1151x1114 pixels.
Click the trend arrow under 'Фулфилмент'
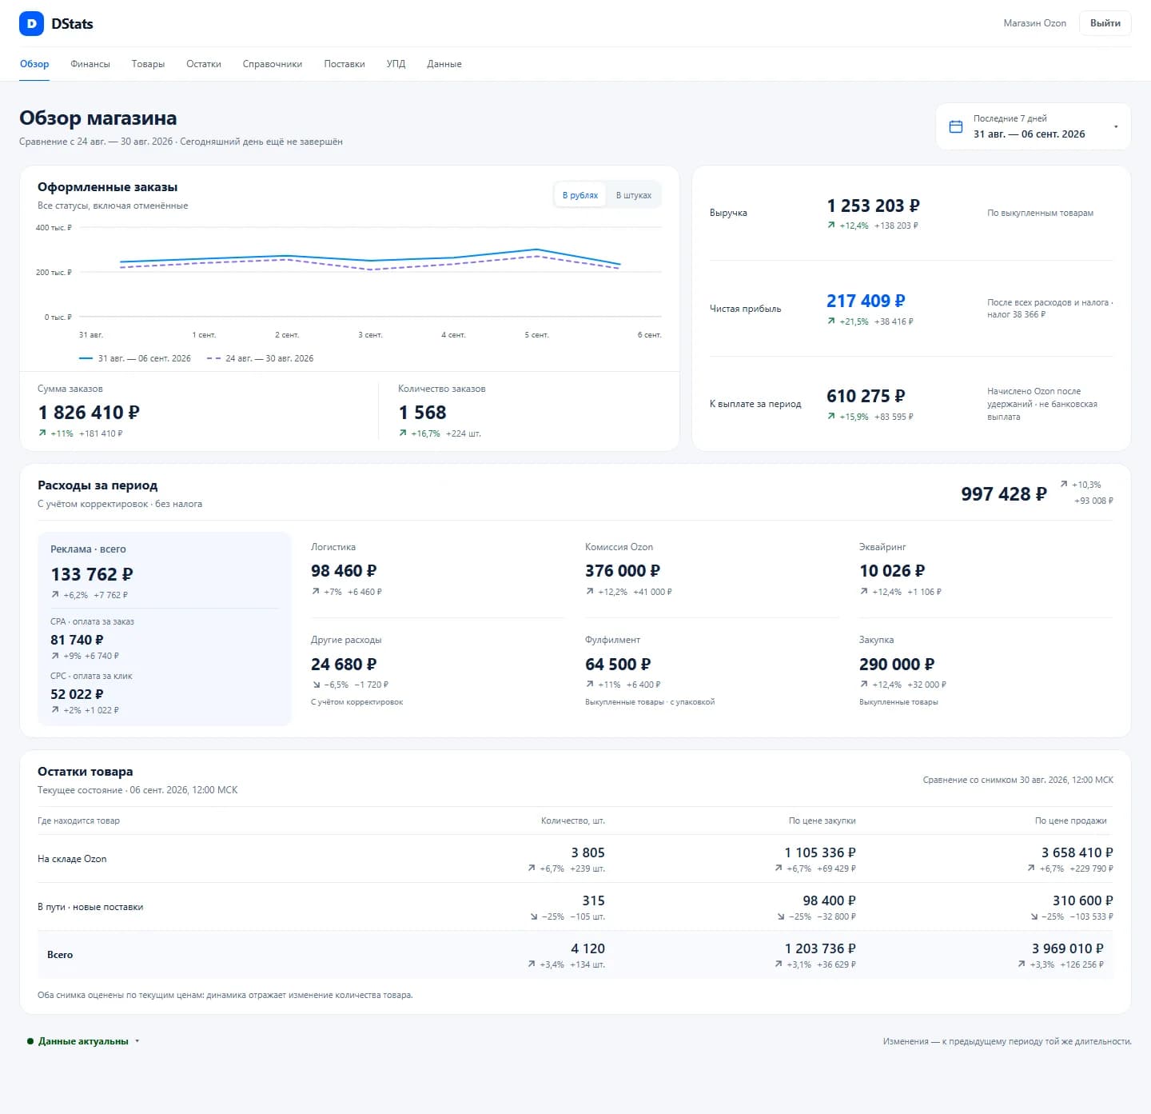click(x=590, y=685)
